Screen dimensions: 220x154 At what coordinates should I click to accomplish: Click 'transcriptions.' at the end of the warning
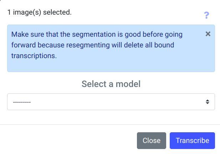(34, 56)
